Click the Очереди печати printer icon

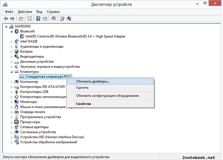(x=17, y=112)
